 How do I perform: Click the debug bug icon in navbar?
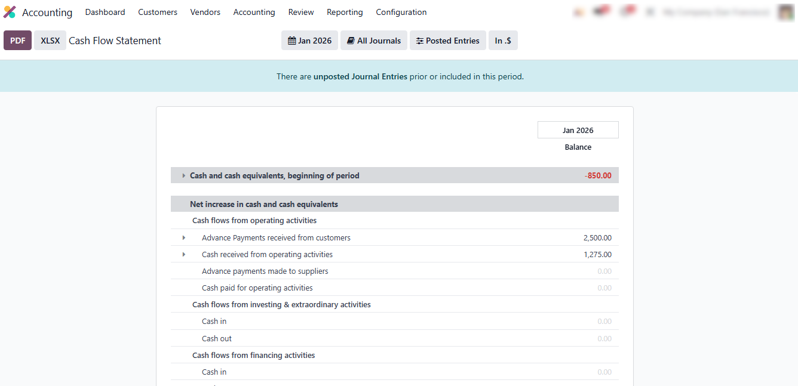[578, 12]
